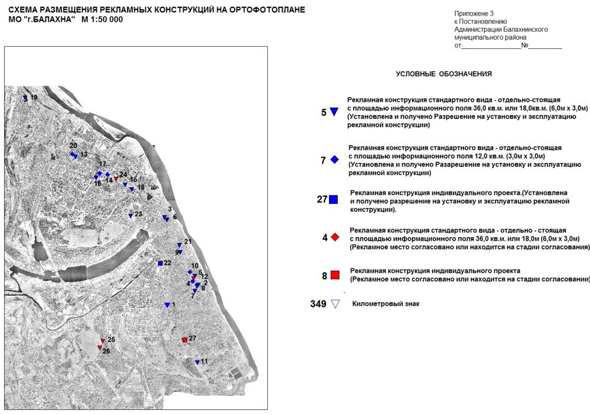590x414 pixels.
Task: Click map marker 19 blue triangle
Action: click(25, 98)
